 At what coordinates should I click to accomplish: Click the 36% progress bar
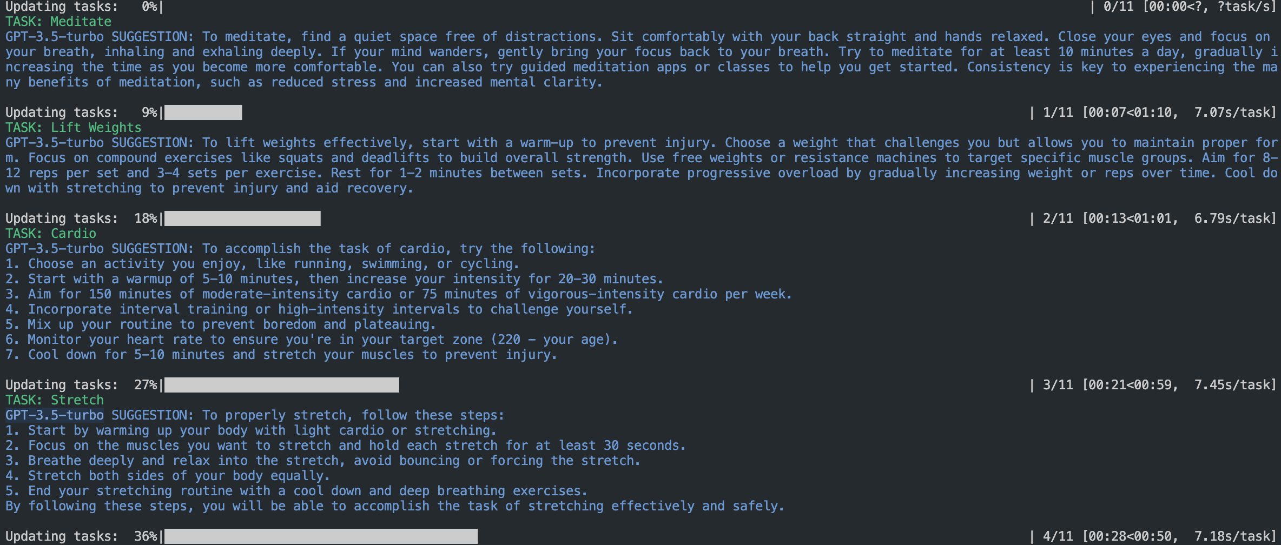tap(321, 536)
